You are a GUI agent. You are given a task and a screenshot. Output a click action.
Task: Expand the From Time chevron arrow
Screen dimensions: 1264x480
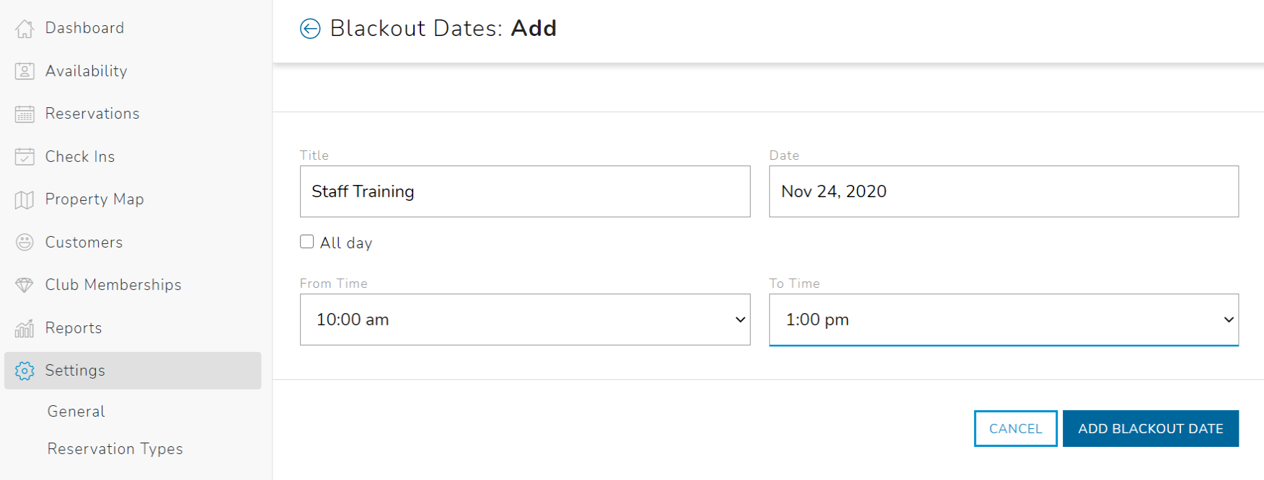pyautogui.click(x=741, y=320)
